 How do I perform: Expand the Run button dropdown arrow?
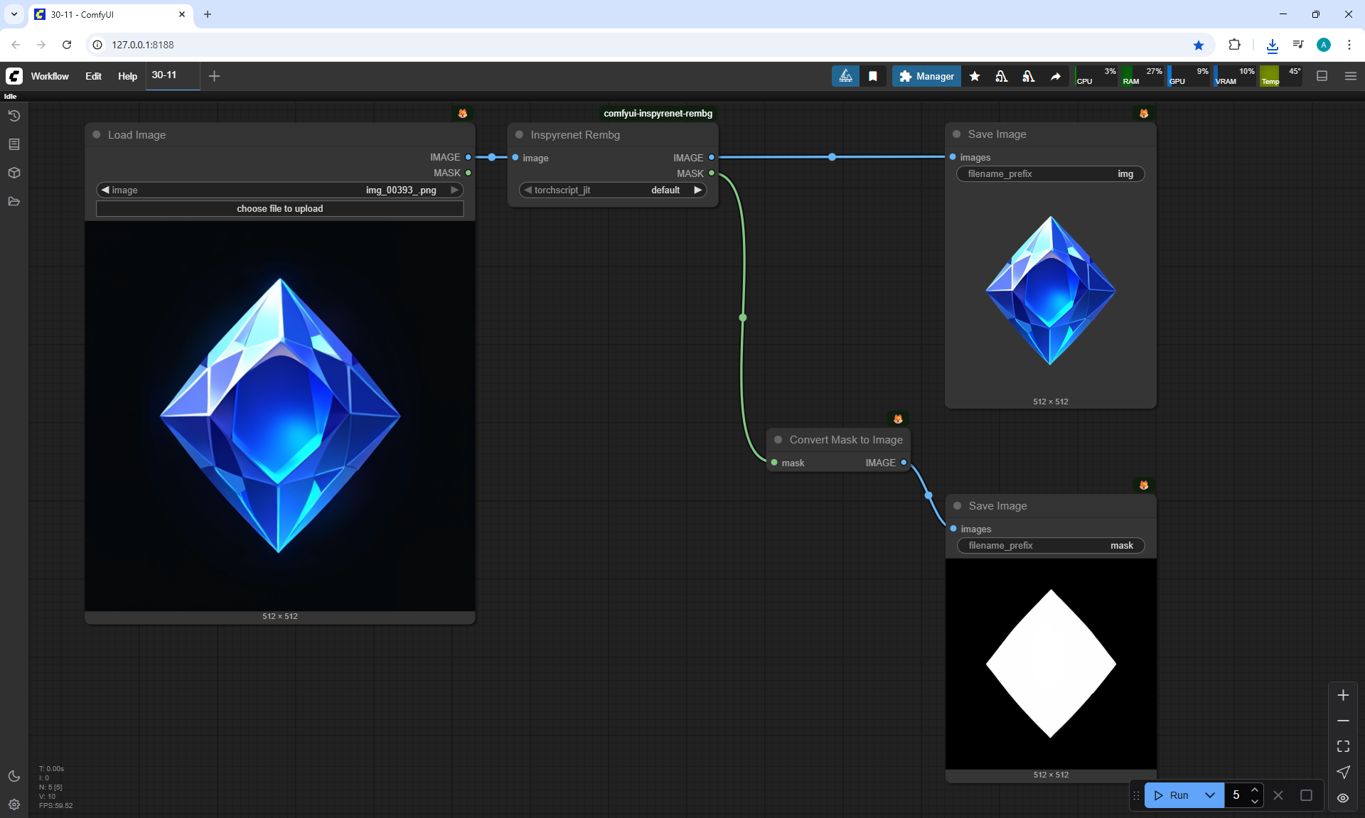(x=1210, y=795)
